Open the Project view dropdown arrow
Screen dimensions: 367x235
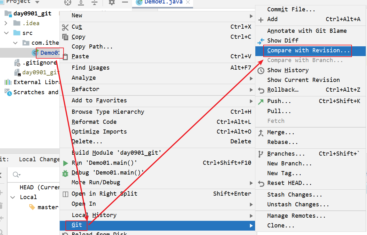37,2
